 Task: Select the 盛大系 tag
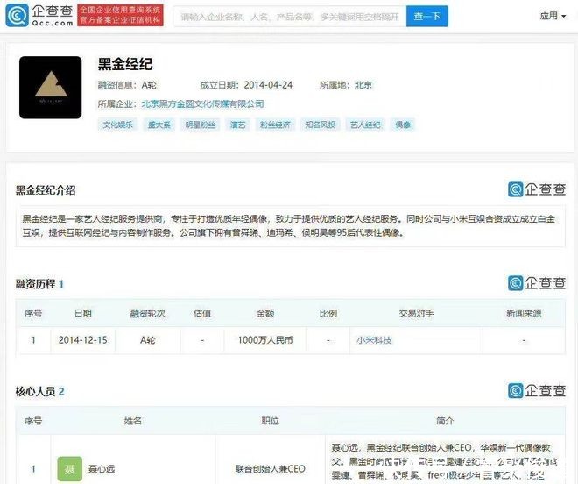click(x=159, y=125)
